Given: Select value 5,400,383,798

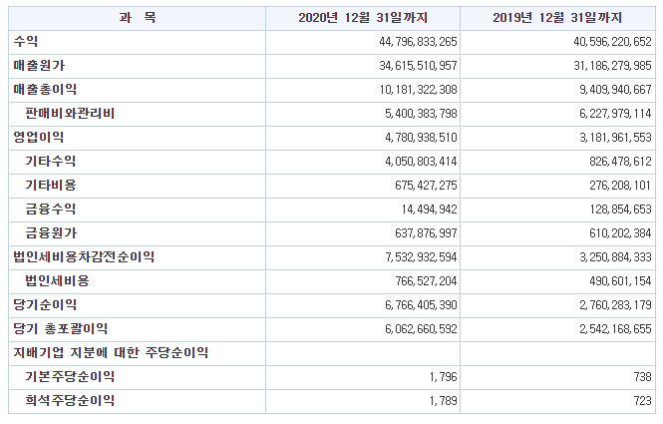Looking at the screenshot, I should [421, 114].
